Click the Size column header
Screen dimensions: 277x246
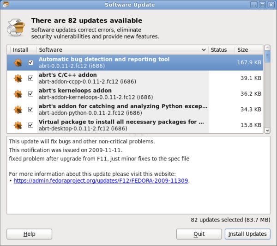coord(249,50)
